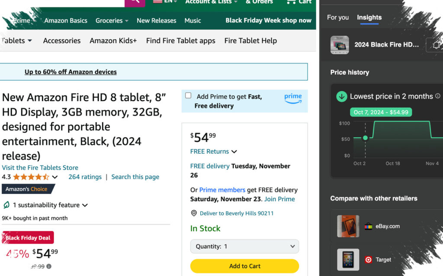Click the eBay logo icon
Image resolution: width=443 pixels, height=276 pixels.
tap(368, 226)
